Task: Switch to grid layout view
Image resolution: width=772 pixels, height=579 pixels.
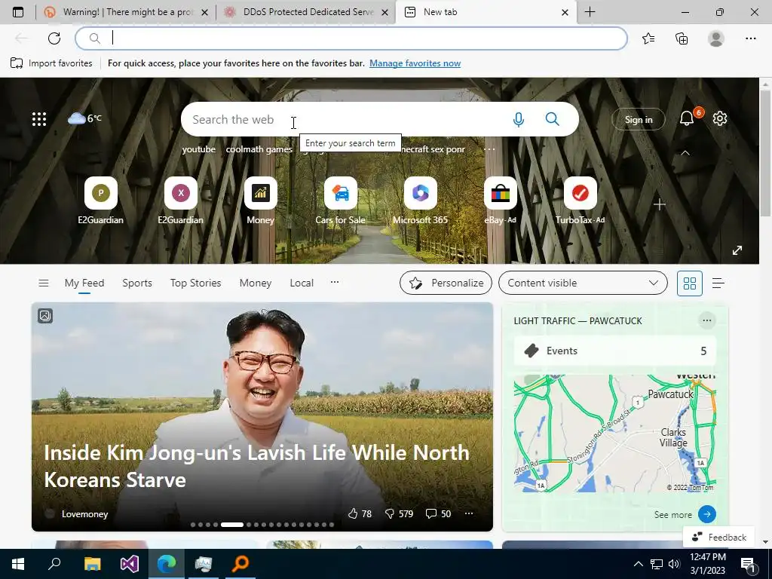Action: pos(690,283)
